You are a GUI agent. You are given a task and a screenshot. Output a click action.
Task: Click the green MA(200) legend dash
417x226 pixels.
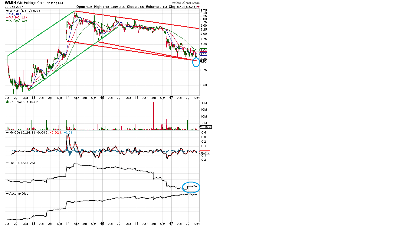tap(7, 21)
